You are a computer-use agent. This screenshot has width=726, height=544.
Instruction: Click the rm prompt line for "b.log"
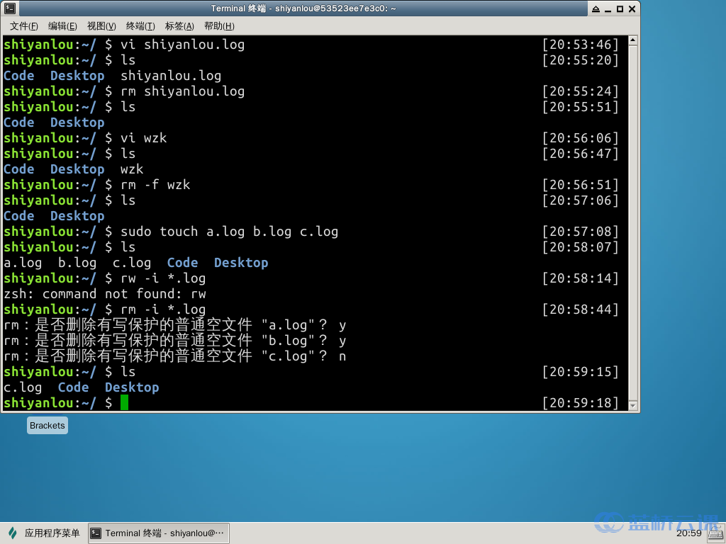pos(175,341)
